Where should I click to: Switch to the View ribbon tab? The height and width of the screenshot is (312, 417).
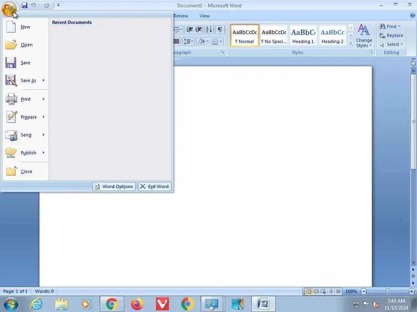(x=204, y=16)
